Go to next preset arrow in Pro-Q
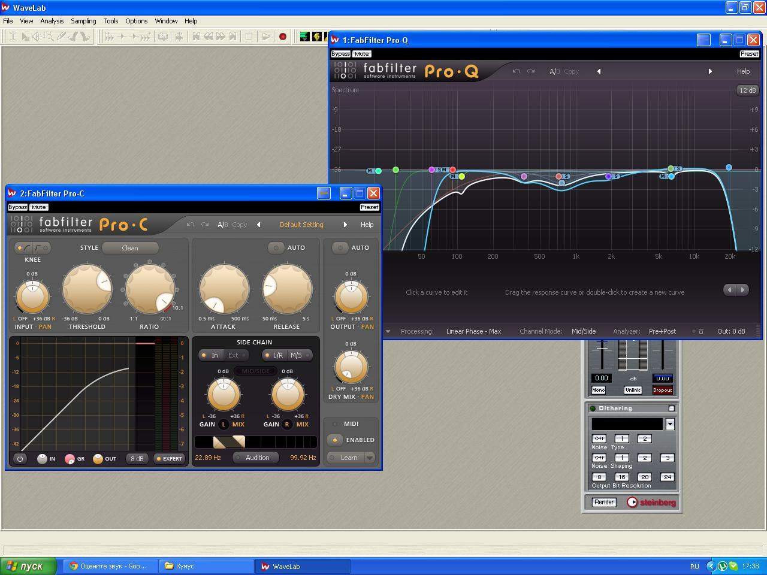 point(710,71)
